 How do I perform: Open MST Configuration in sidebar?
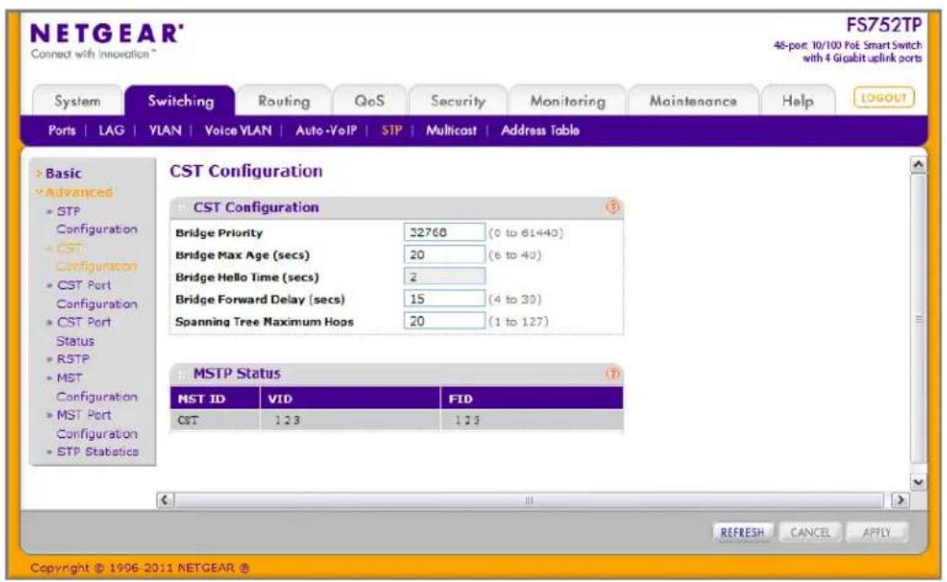pos(95,387)
